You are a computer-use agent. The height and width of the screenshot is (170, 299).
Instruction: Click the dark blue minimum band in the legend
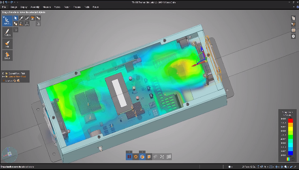click(291, 153)
